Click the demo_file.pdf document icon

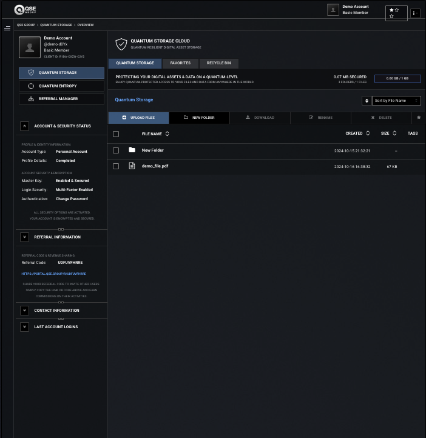pyautogui.click(x=132, y=166)
